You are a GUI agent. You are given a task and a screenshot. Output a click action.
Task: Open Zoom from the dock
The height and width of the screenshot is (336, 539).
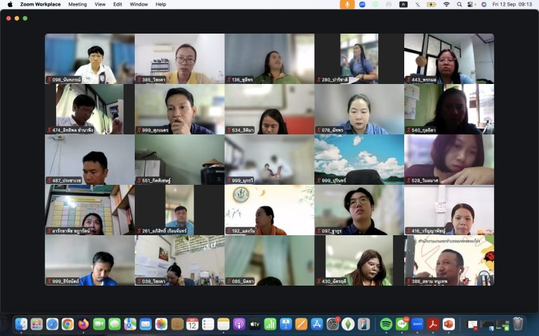pos(418,324)
